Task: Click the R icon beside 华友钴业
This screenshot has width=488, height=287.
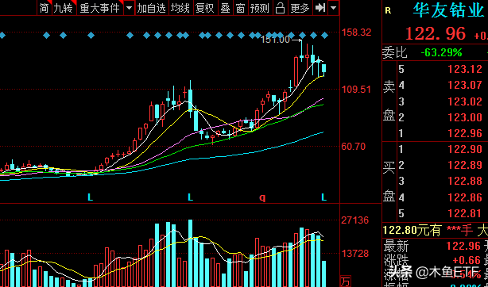Action: 388,11
